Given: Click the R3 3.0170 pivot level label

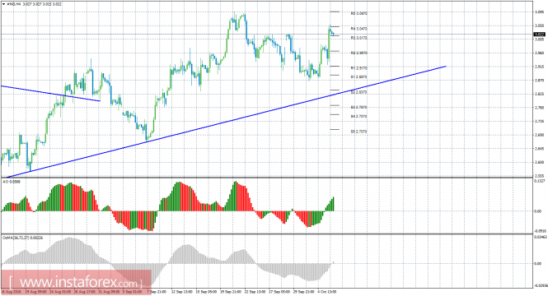Looking at the screenshot, I should 359,38.
